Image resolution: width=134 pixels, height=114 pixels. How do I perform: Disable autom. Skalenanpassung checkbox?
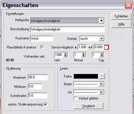46,104
